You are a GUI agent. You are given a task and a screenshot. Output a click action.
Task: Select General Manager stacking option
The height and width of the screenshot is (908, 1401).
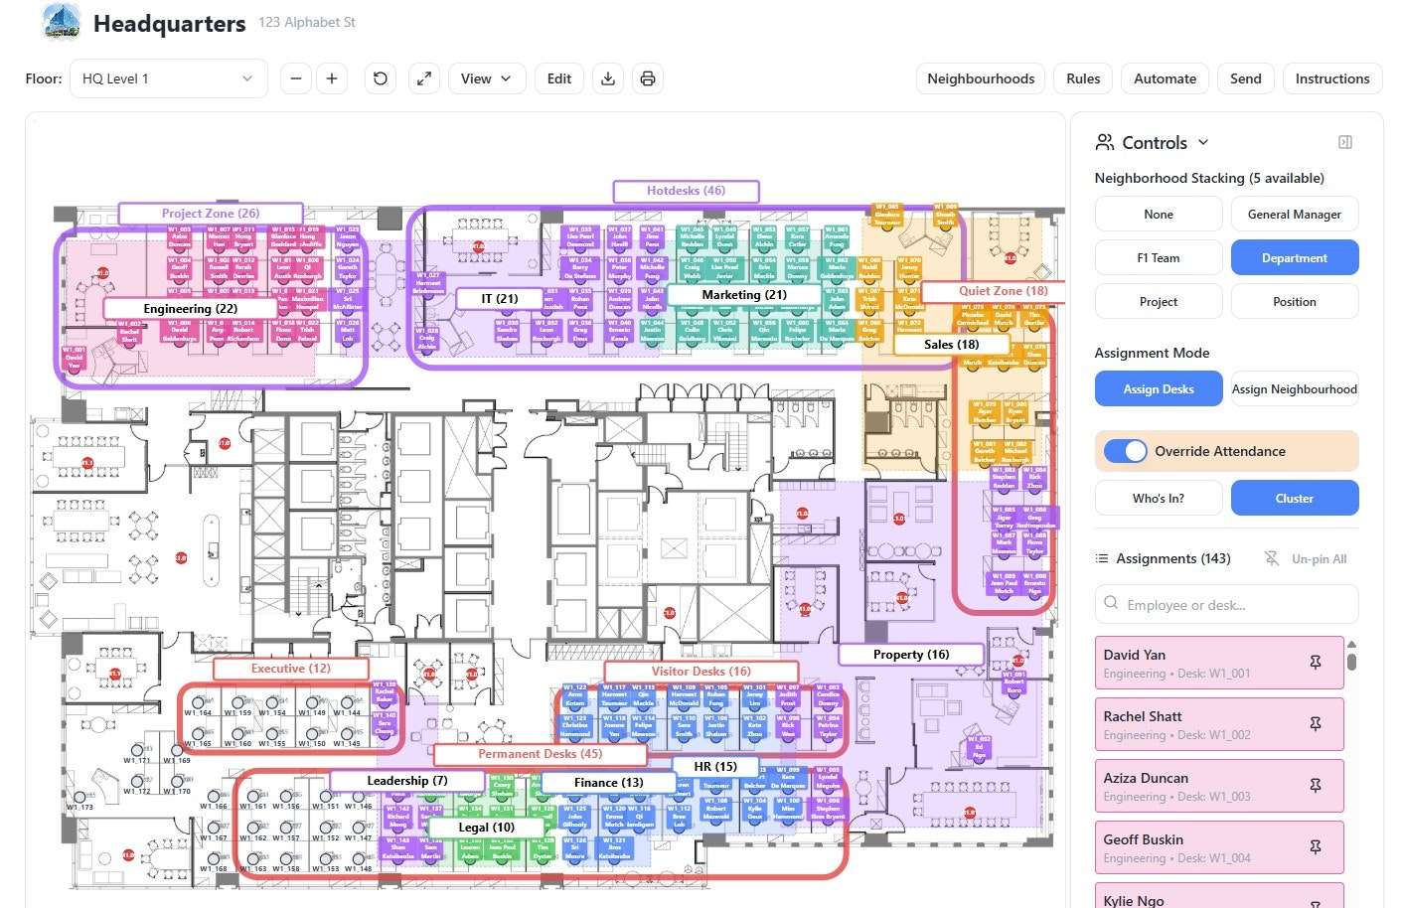pyautogui.click(x=1295, y=214)
